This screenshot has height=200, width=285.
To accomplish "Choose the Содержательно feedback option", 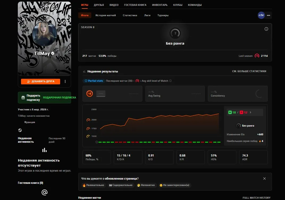I will tap(121, 185).
